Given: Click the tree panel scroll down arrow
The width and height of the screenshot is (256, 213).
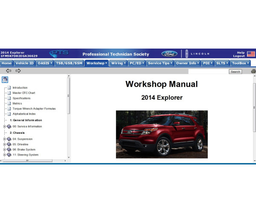Looking at the screenshot, I should (69, 158).
